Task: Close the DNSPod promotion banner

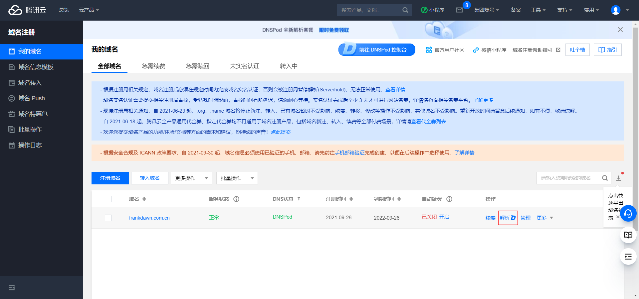Action: tap(620, 30)
